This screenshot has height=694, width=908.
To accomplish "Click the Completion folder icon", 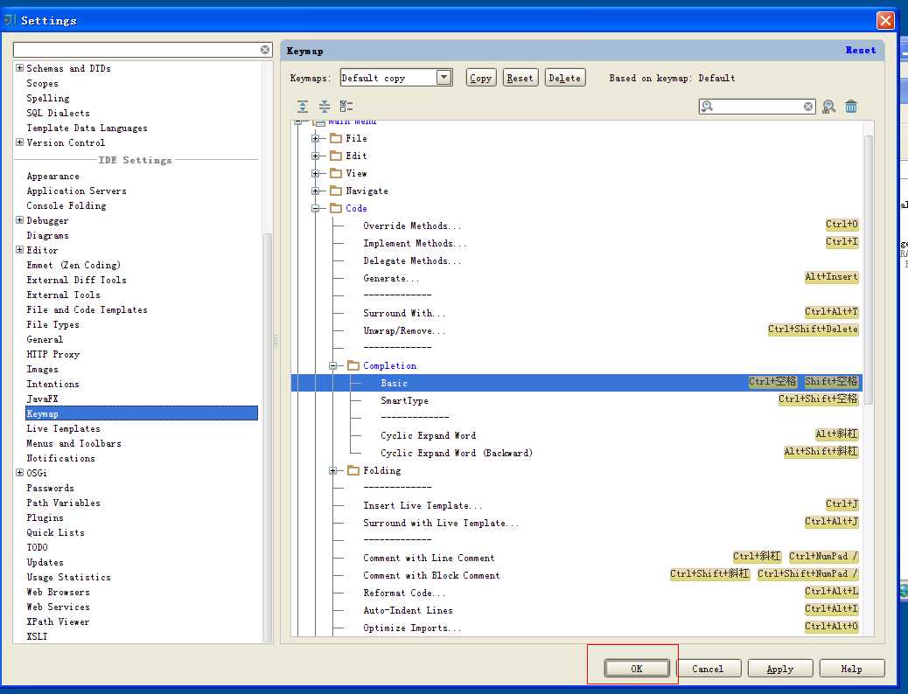I will [x=353, y=365].
